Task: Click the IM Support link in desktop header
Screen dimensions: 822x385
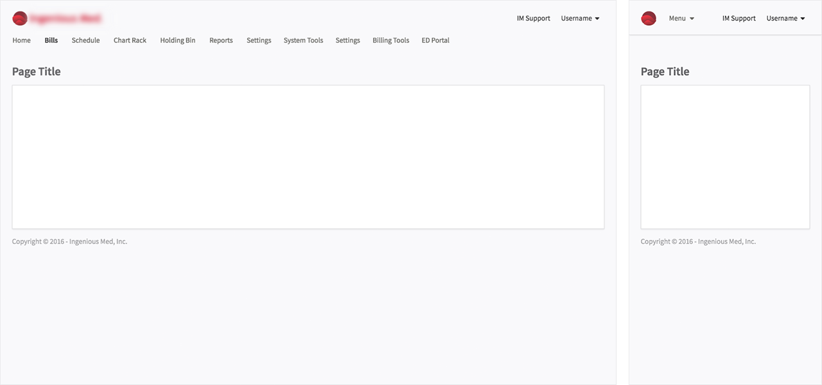Action: (x=533, y=18)
